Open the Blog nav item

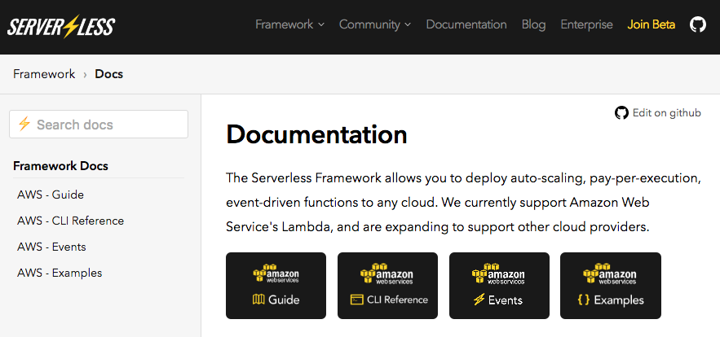click(x=533, y=24)
